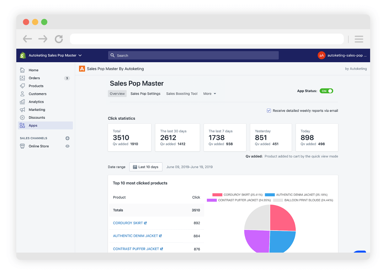Open the AUTHENTIC DENIM JACKET product link
The height and width of the screenshot is (273, 388).
click(x=136, y=236)
